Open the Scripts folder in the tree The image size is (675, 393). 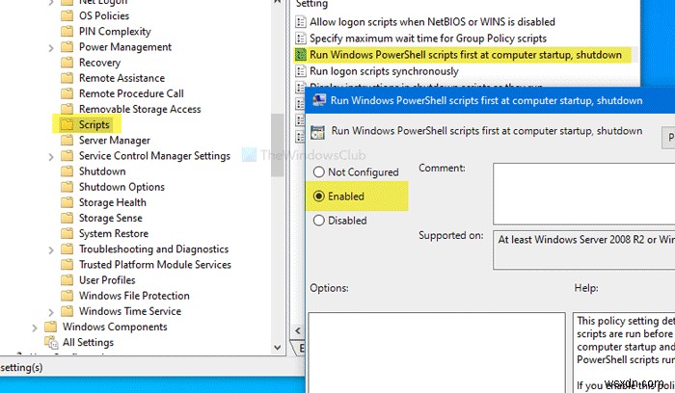pyautogui.click(x=94, y=124)
